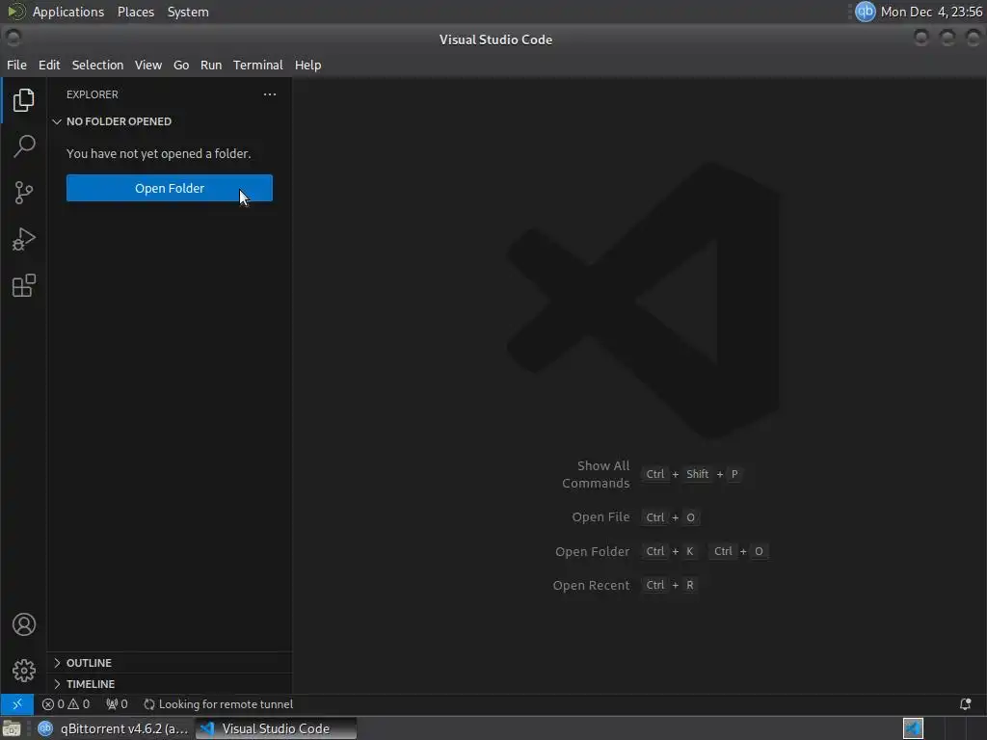Click the Applications menu logo icon
987x740 pixels.
click(x=15, y=12)
